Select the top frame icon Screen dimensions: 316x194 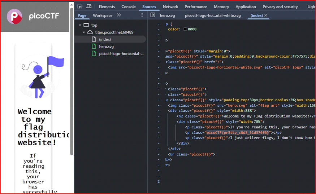tap(86, 25)
